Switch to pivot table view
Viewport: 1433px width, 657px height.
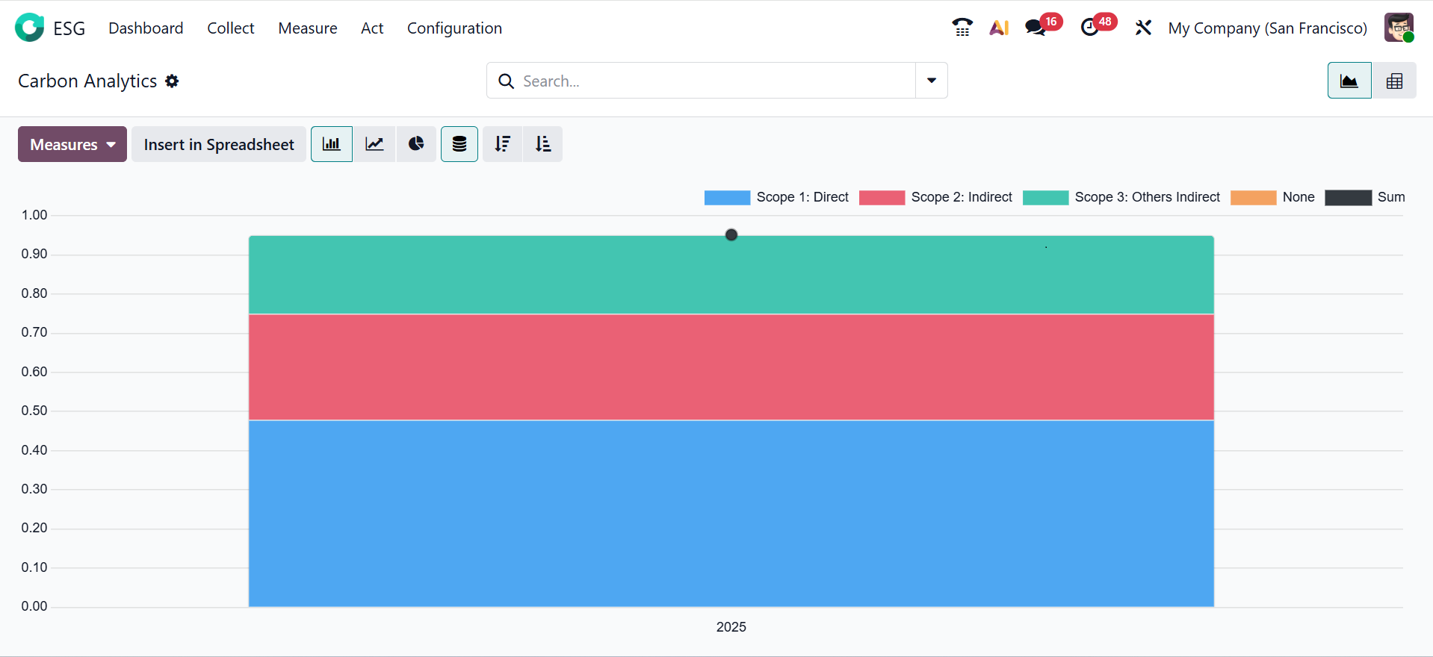[x=1394, y=81]
